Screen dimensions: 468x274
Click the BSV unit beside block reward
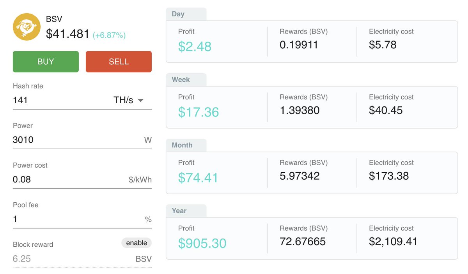[x=144, y=259]
